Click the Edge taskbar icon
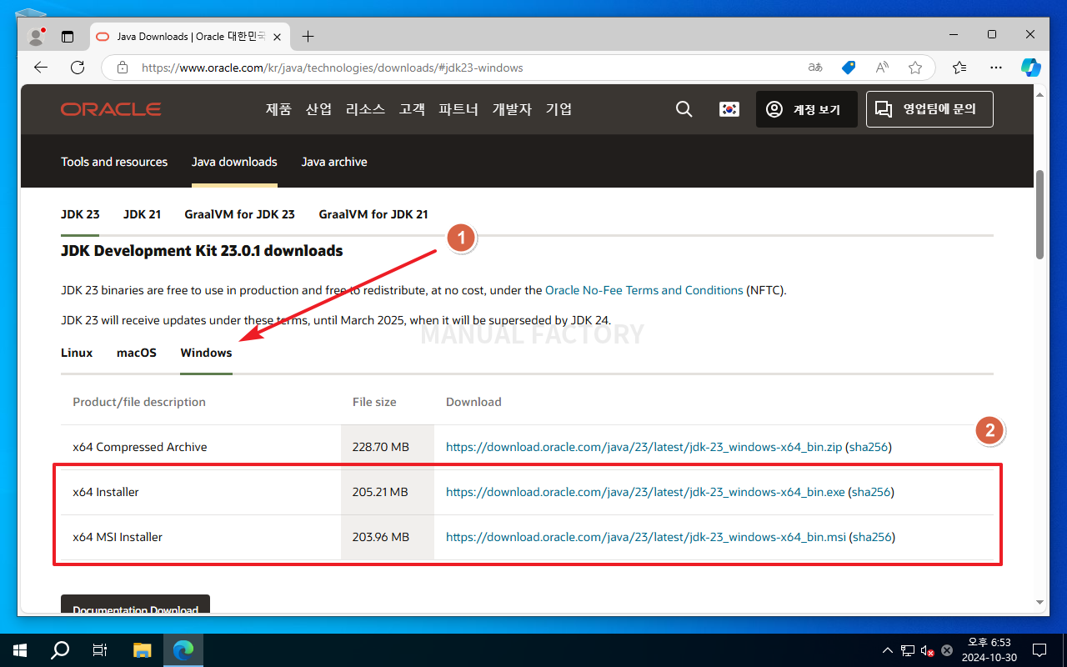Image resolution: width=1067 pixels, height=667 pixels. click(183, 649)
